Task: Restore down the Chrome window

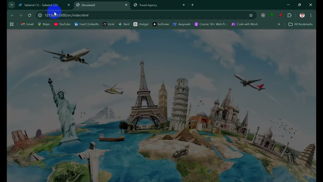Action: [x=300, y=5]
